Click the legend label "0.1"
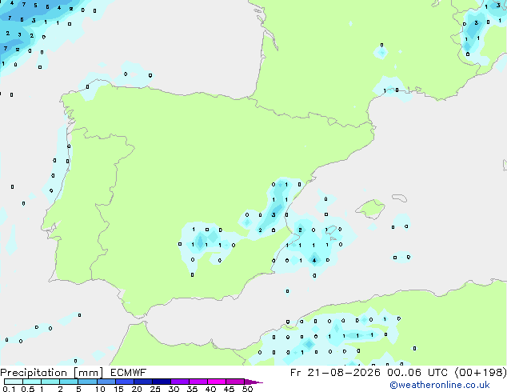This screenshot has height=392, width=507. [x=9, y=389]
